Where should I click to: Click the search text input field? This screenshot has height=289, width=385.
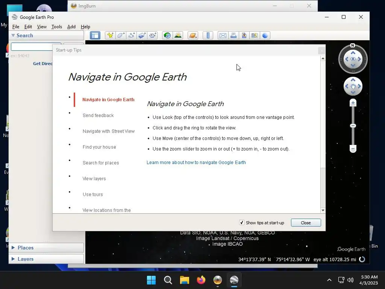pyautogui.click(x=32, y=47)
